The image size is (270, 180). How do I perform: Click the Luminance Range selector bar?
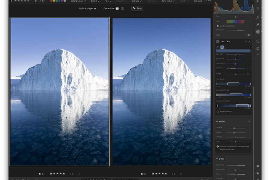(233, 106)
